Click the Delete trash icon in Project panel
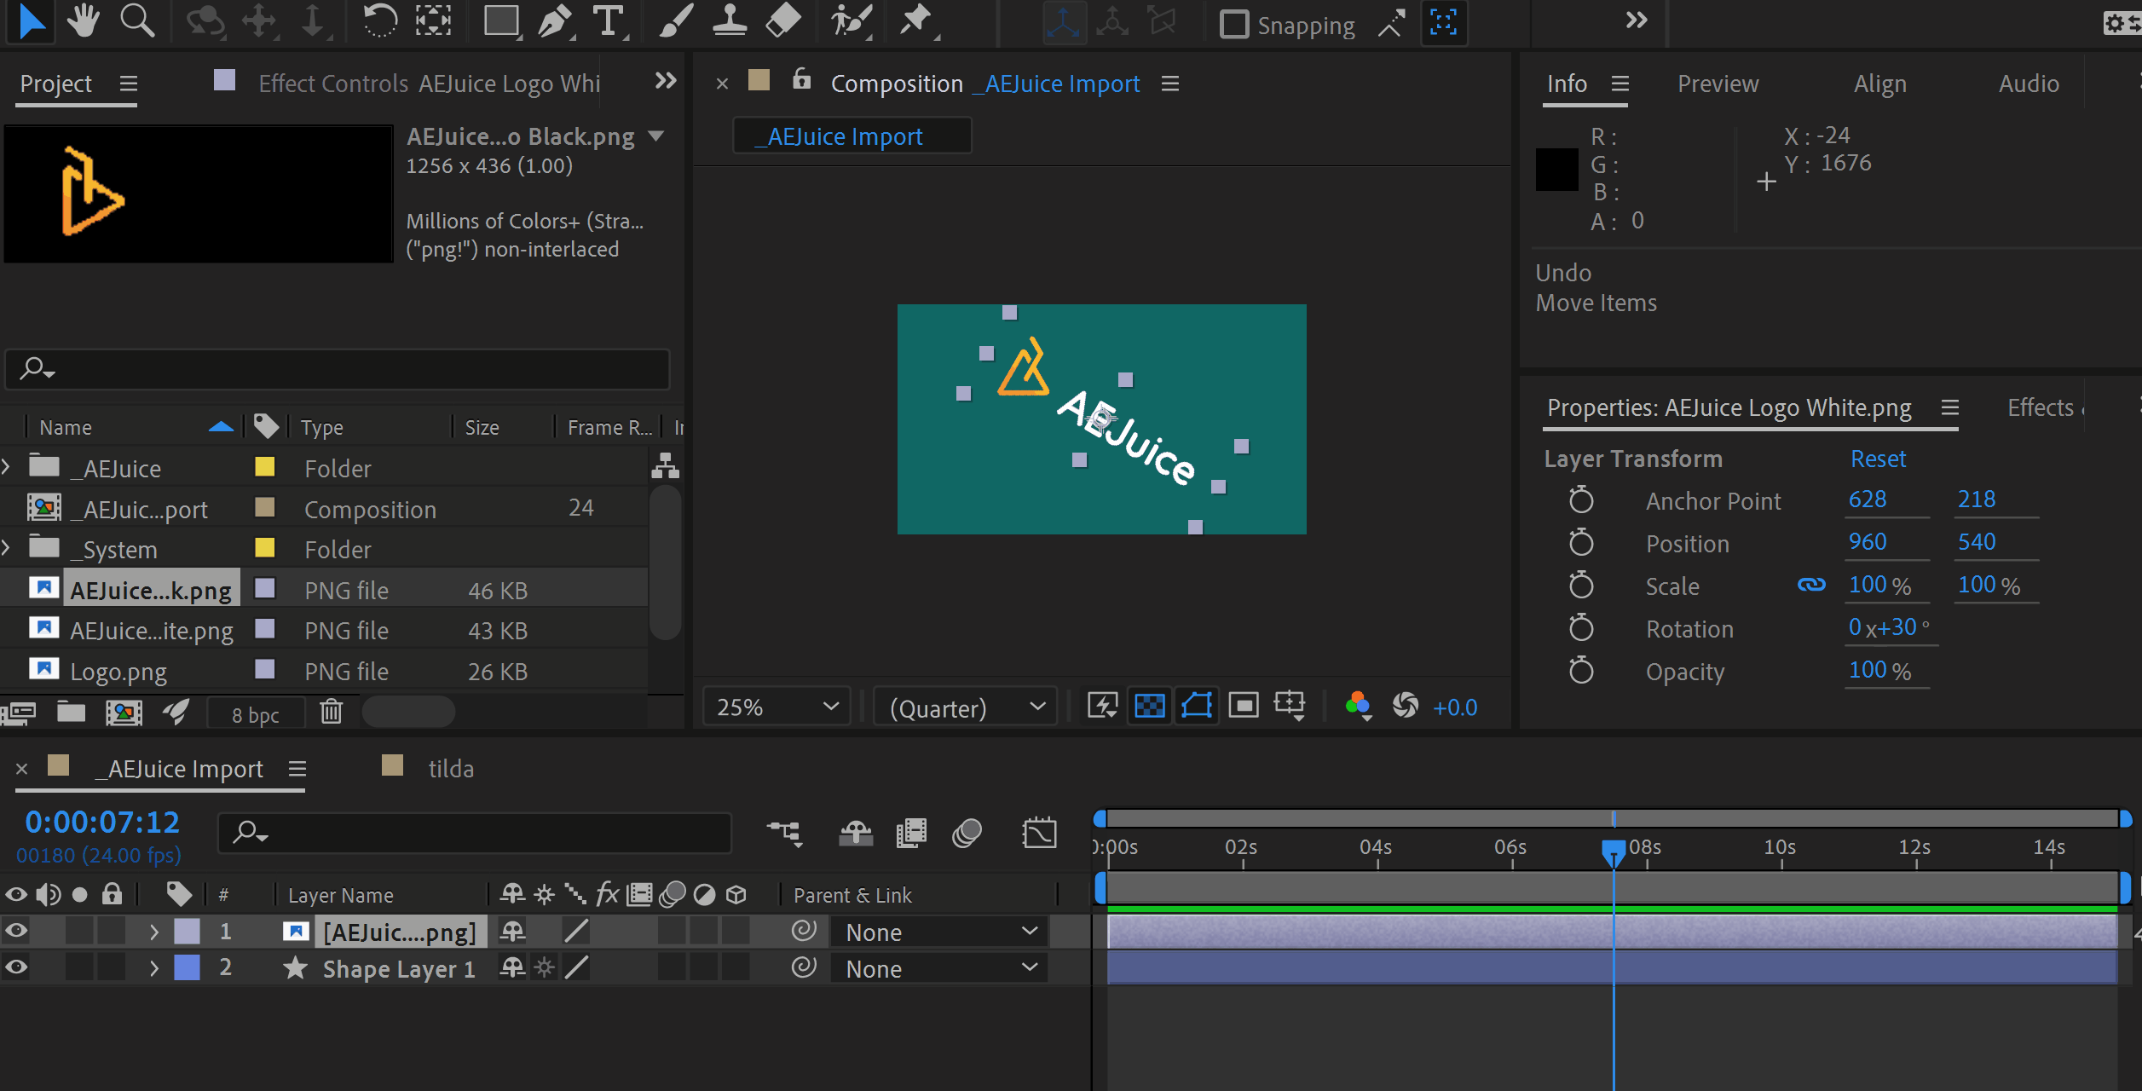Image resolution: width=2142 pixels, height=1091 pixels. [331, 712]
